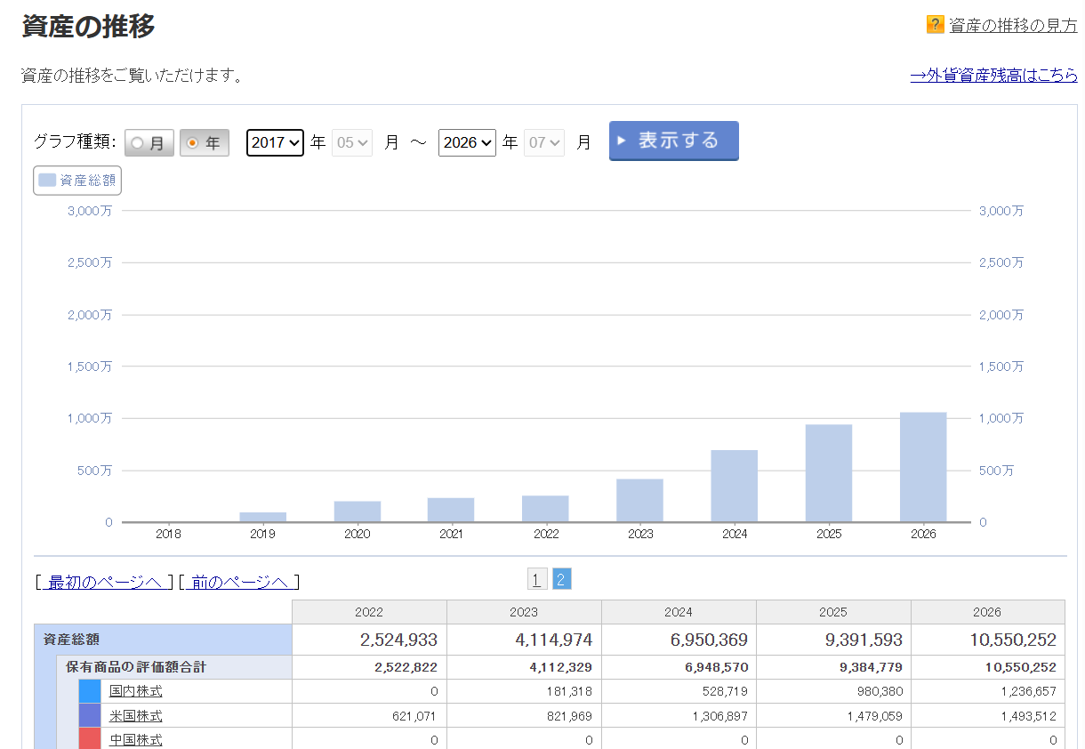
Task: Click the 保有商品の評価額合計 row label
Action: pyautogui.click(x=136, y=667)
